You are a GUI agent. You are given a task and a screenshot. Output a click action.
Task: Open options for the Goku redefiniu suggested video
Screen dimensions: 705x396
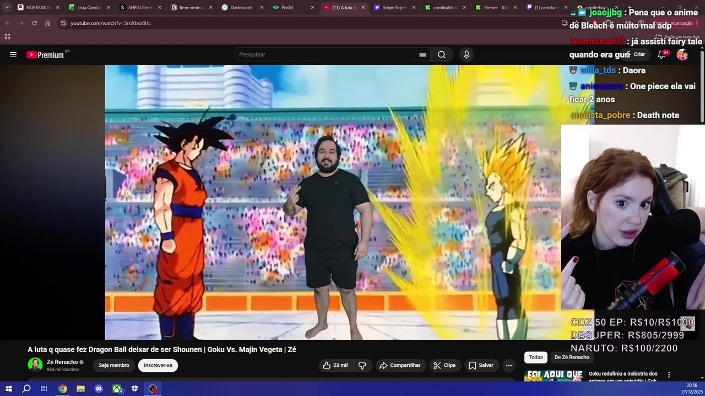[x=669, y=375]
